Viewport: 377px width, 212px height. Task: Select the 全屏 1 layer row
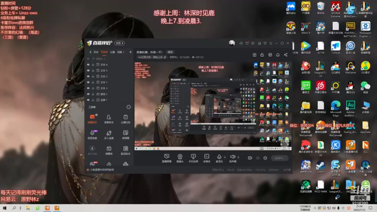pyautogui.click(x=109, y=100)
